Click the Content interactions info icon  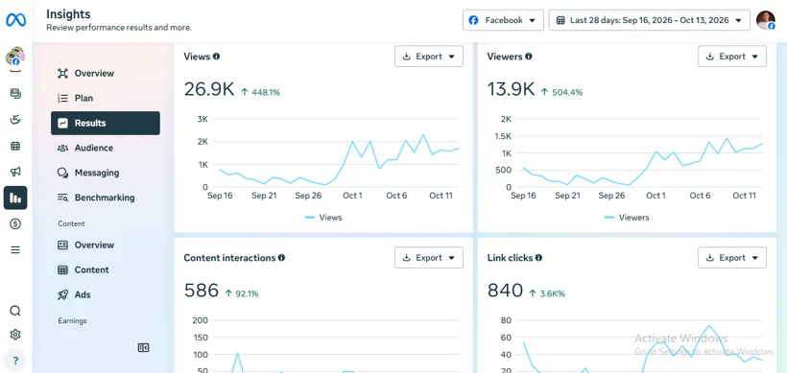point(281,258)
